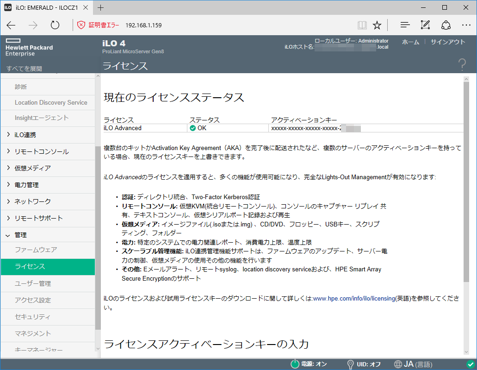This screenshot has width=477, height=370.
Task: Click the Hewlett Packard Enterprise logo
Action: click(x=29, y=48)
